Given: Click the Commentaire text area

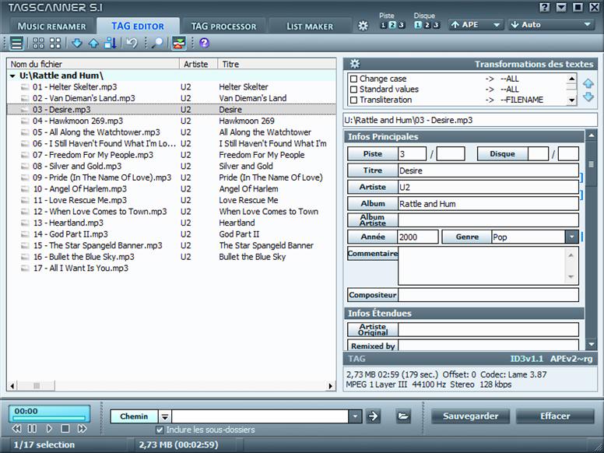Looking at the screenshot, I should click(482, 265).
